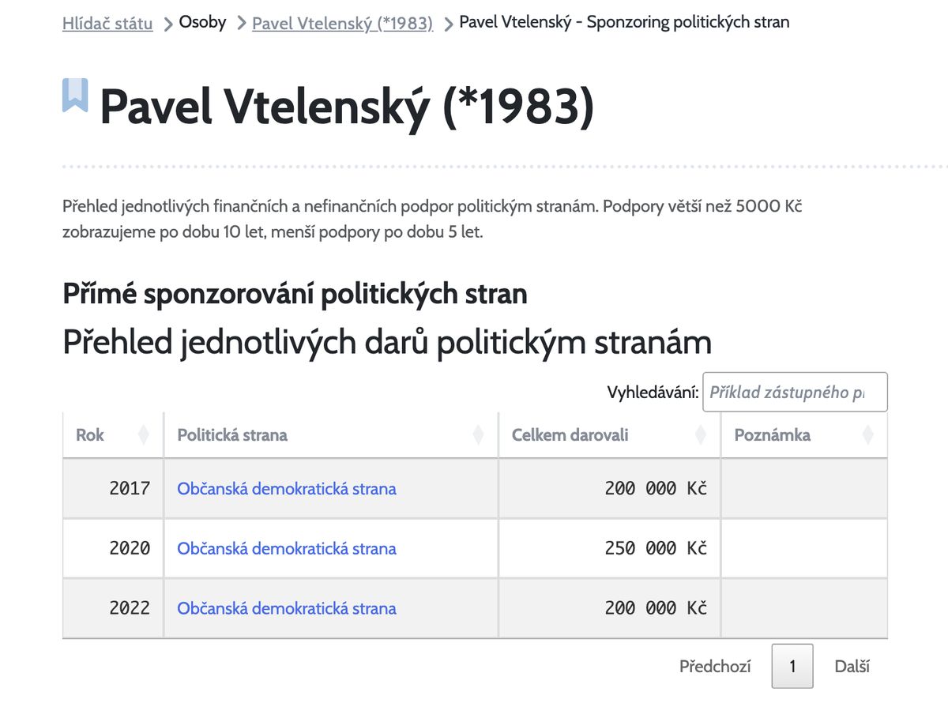948x718 pixels.
Task: Open Občanská demokratická strana link for 2020
Action: pyautogui.click(x=287, y=548)
